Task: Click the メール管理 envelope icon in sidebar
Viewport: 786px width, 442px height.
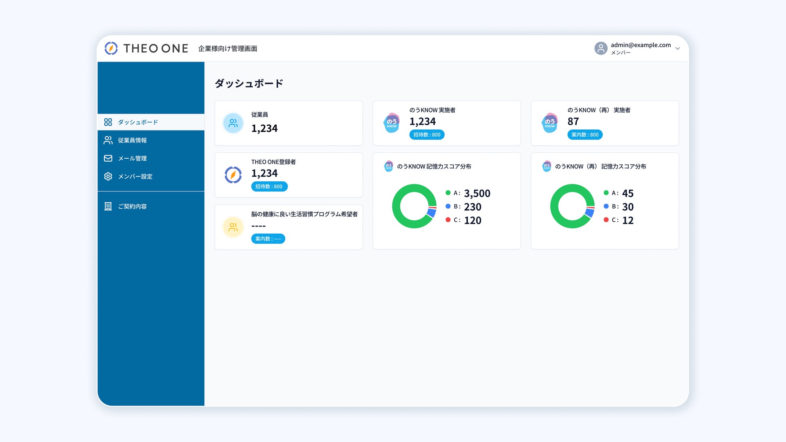Action: click(108, 158)
